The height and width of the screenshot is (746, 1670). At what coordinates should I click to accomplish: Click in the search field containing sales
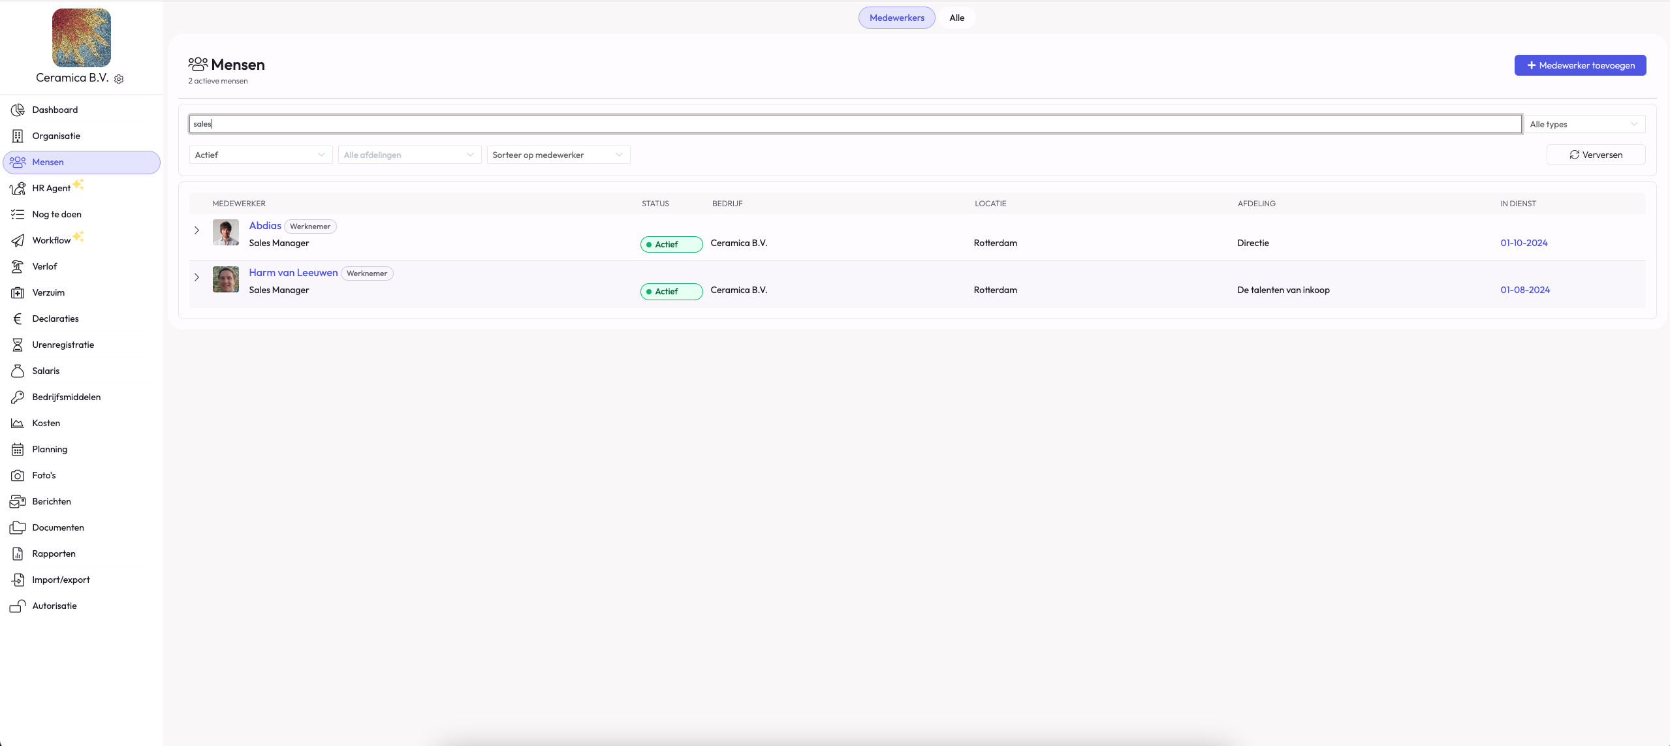click(855, 124)
